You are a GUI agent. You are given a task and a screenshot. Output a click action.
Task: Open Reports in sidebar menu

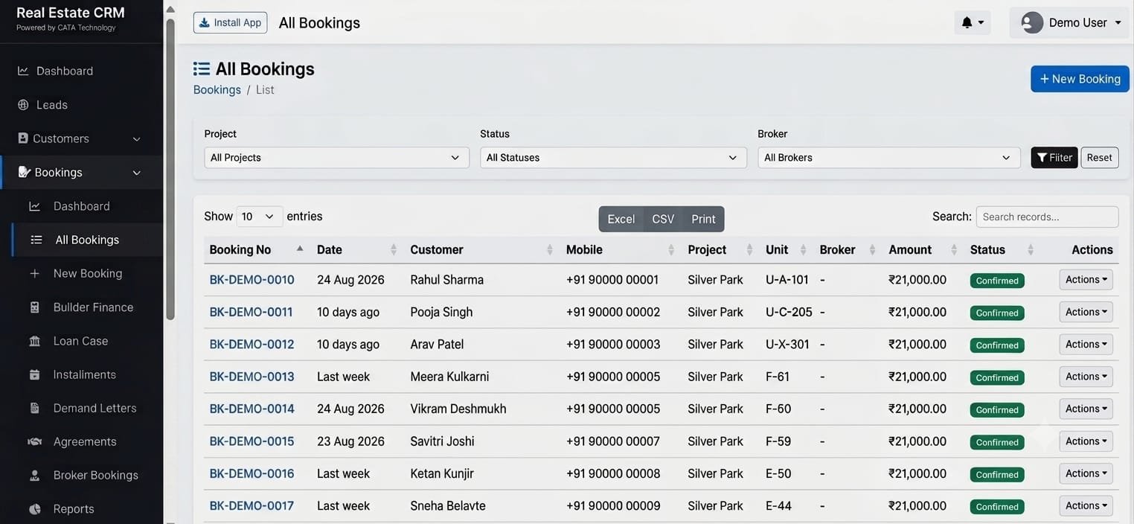tap(74, 509)
